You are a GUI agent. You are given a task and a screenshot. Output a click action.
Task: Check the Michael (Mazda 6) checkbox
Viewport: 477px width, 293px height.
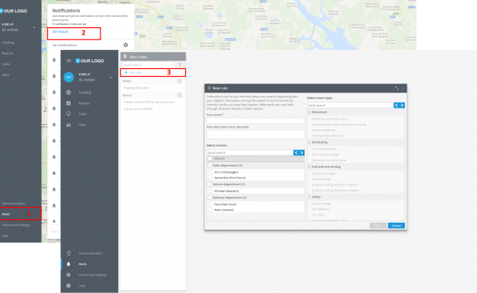[210, 191]
